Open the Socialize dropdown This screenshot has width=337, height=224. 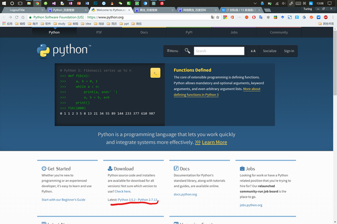pyautogui.click(x=270, y=51)
